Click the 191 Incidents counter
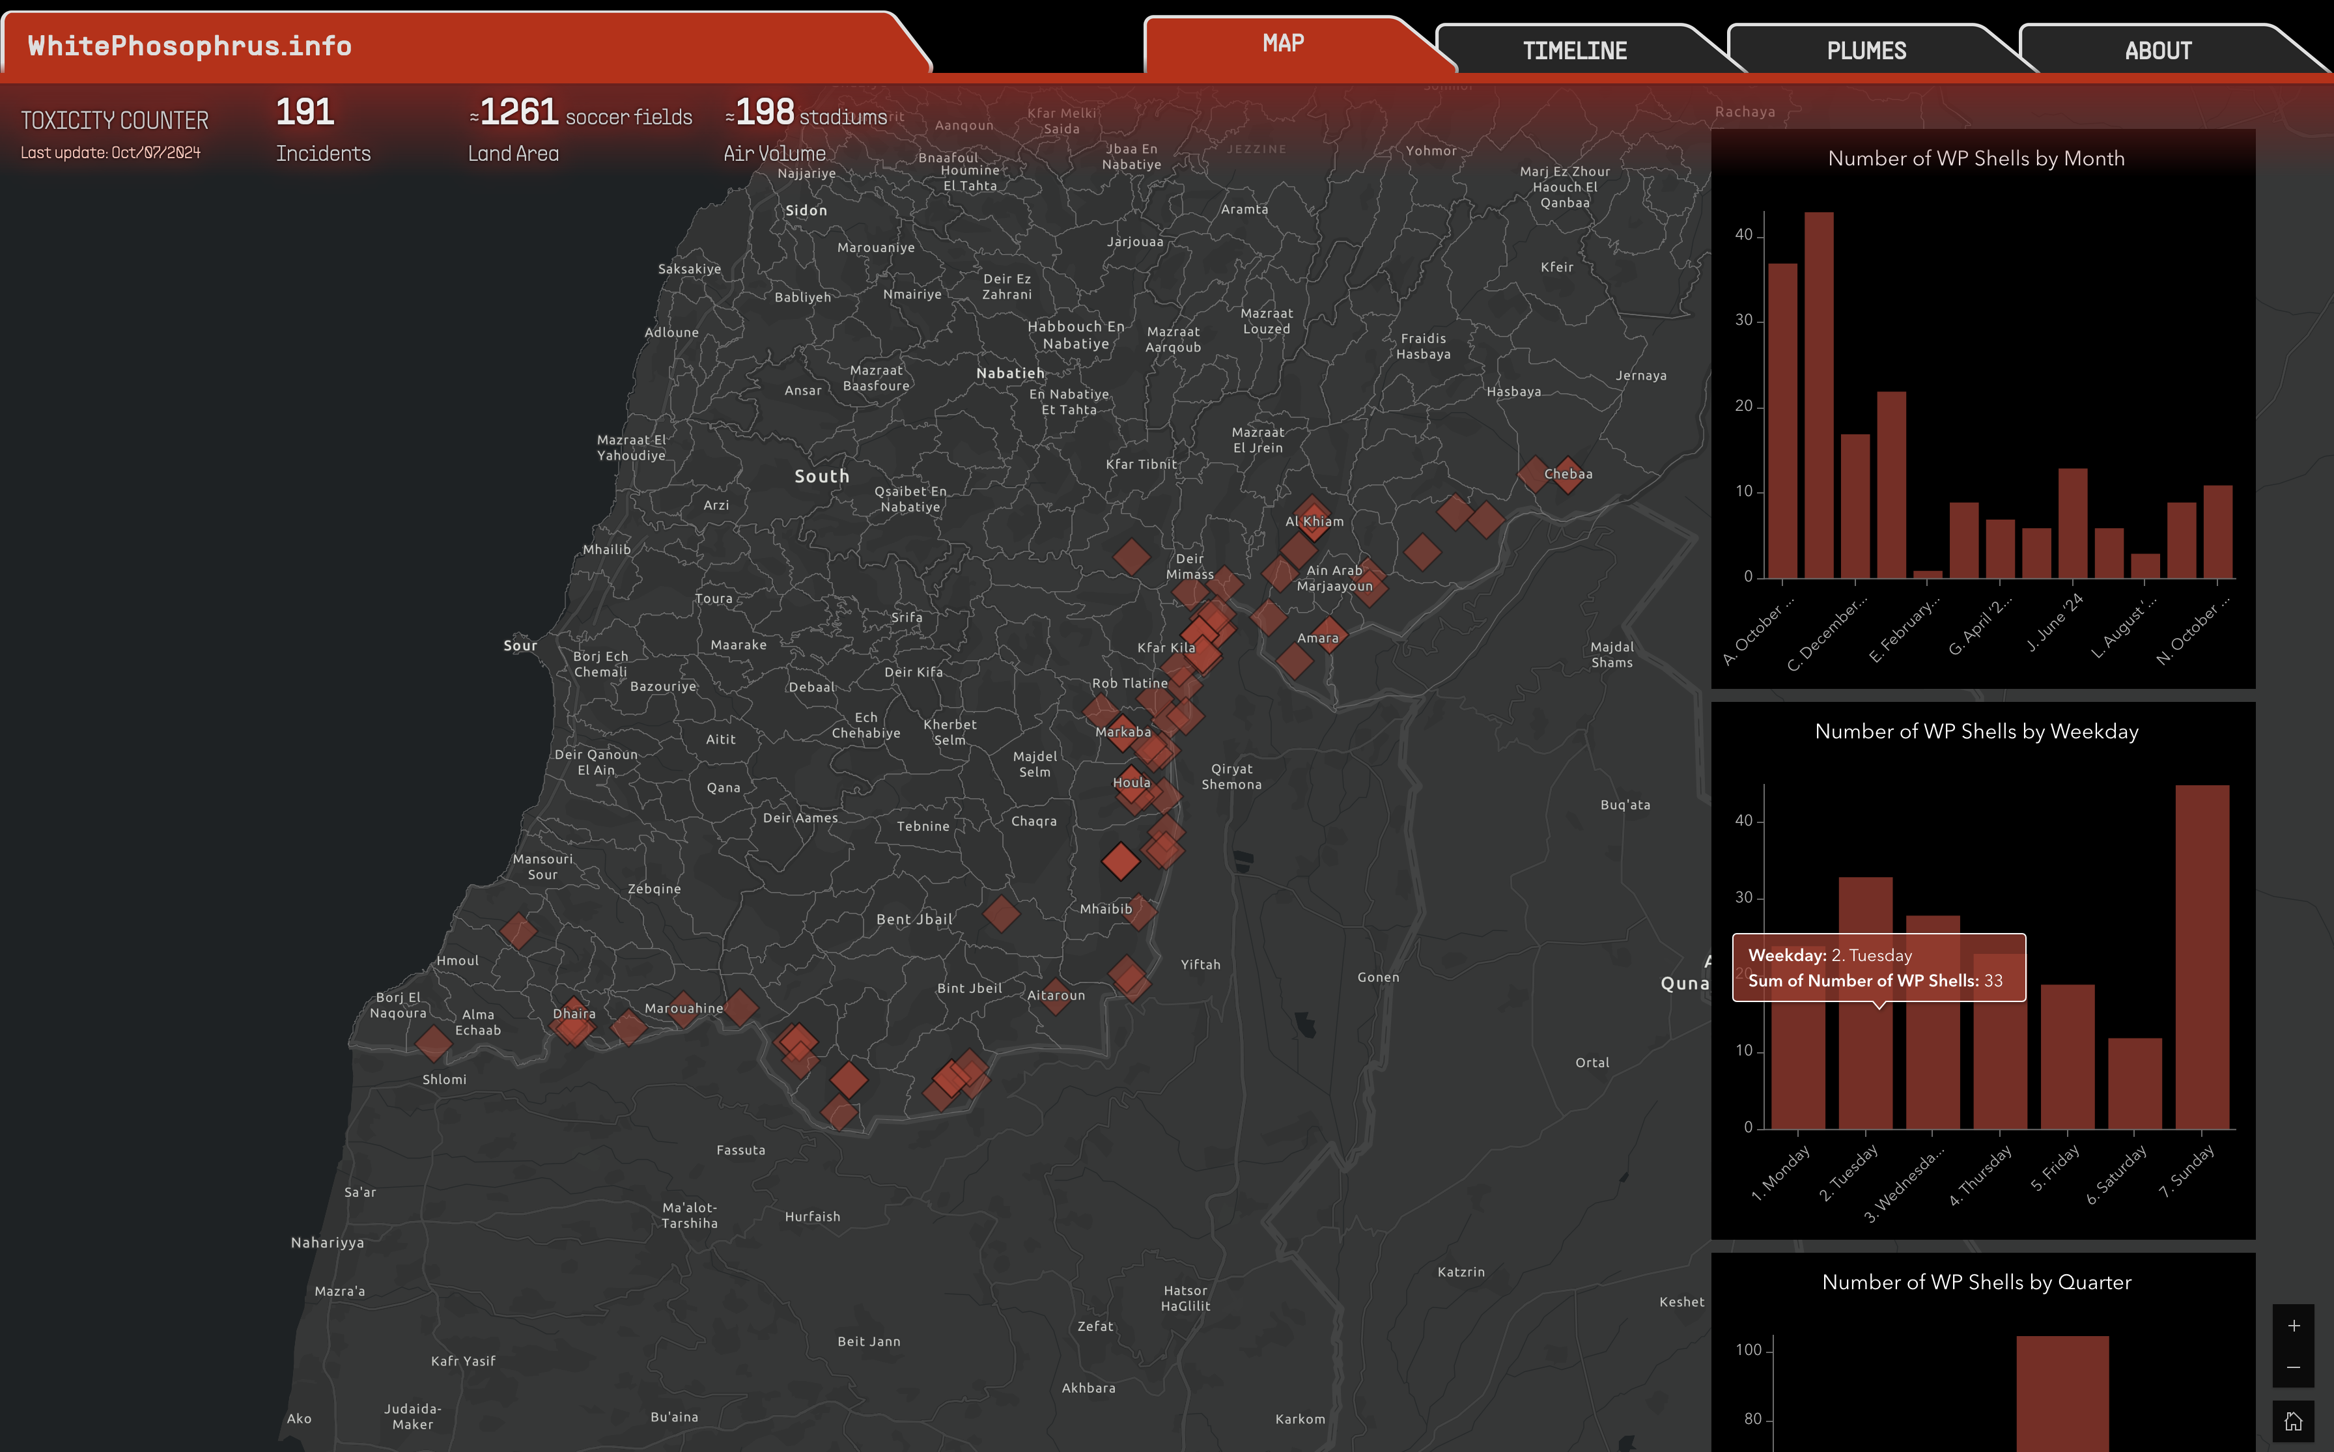 [x=305, y=113]
